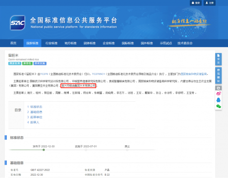This screenshot has width=228, height=178.
Task: Click the 废止 timeline dot
Action: tap(127, 150)
